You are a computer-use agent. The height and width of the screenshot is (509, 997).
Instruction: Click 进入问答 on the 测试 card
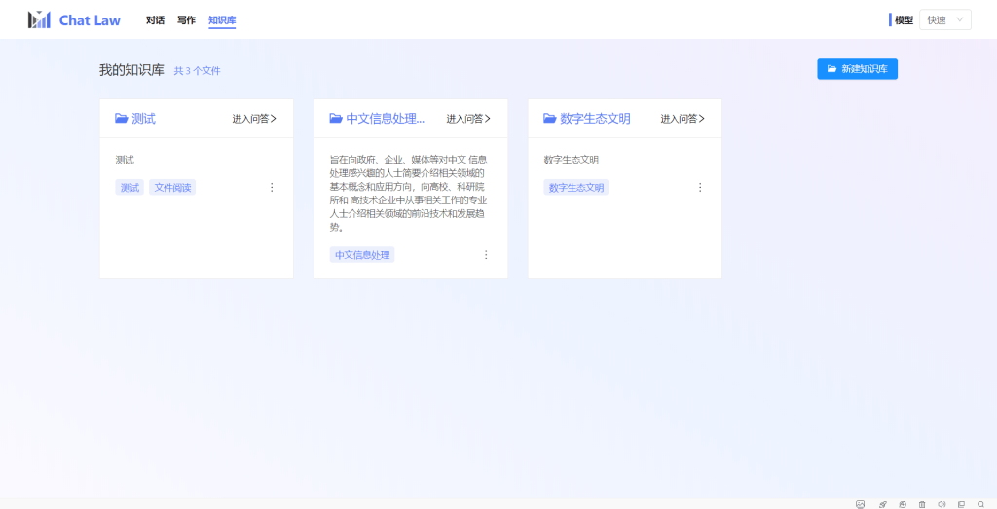click(254, 119)
